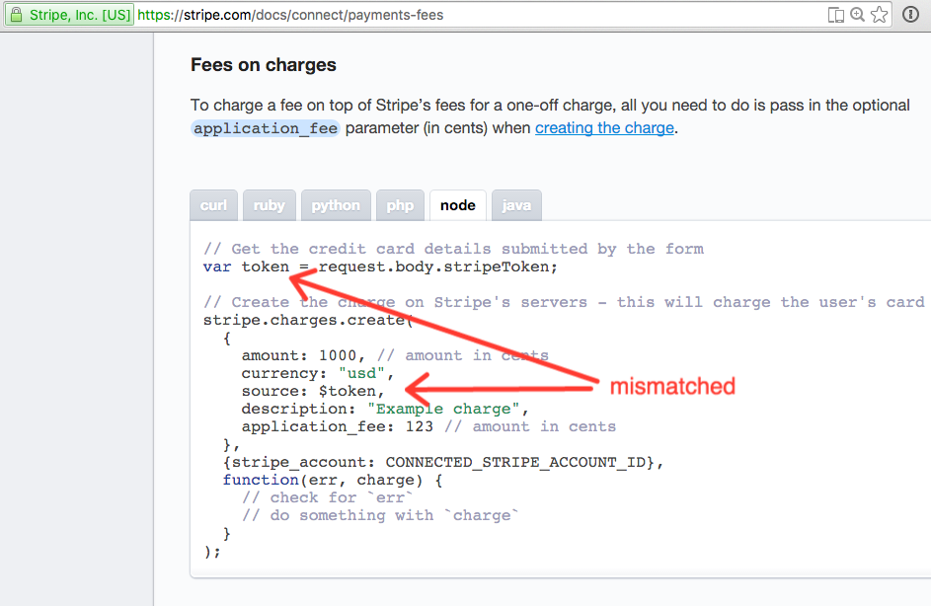931x606 pixels.
Task: Switch to the php code tab
Action: coord(400,205)
